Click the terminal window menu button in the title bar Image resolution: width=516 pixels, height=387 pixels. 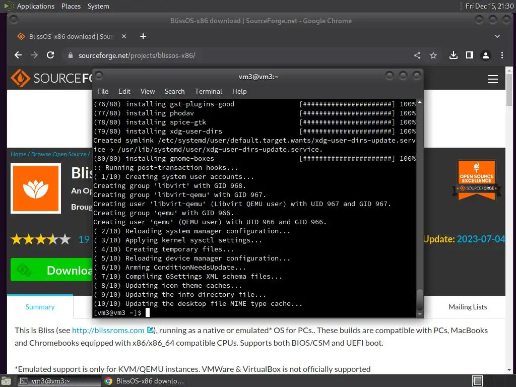click(x=99, y=76)
